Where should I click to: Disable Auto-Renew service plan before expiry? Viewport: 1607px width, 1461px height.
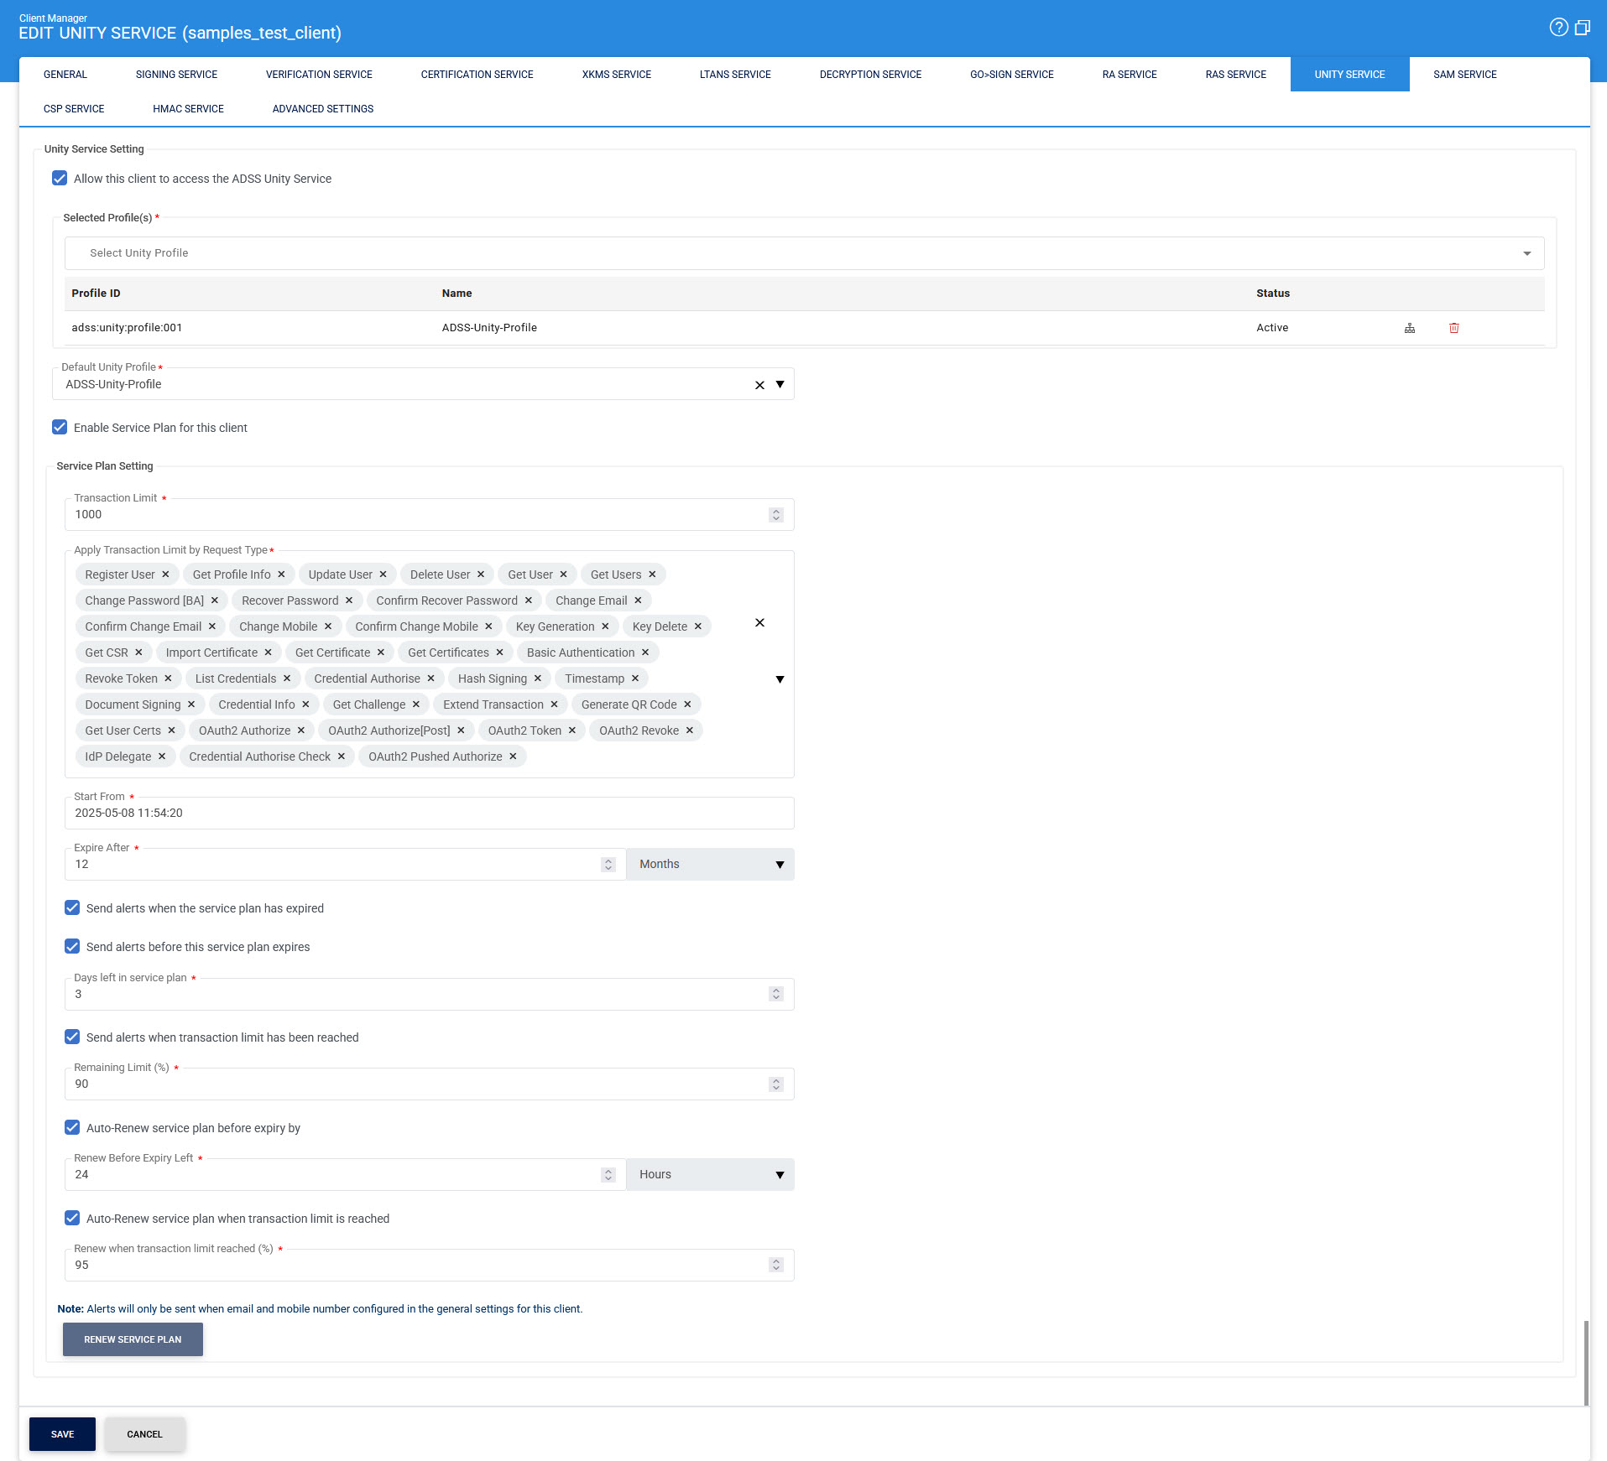pyautogui.click(x=72, y=1128)
